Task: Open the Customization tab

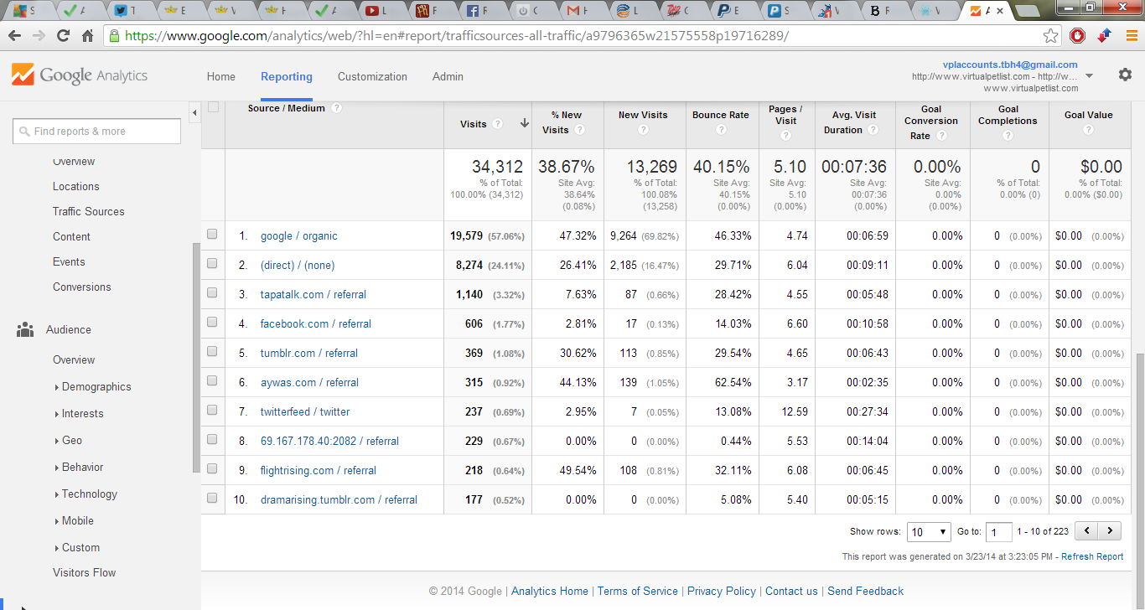Action: pos(372,76)
